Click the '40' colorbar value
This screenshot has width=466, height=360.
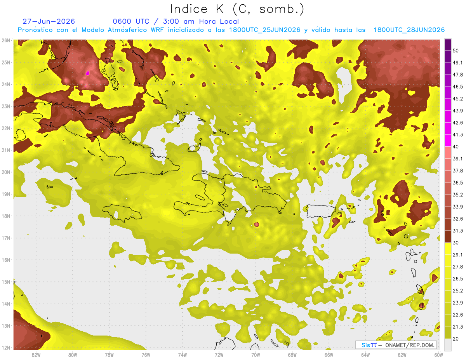pyautogui.click(x=456, y=147)
